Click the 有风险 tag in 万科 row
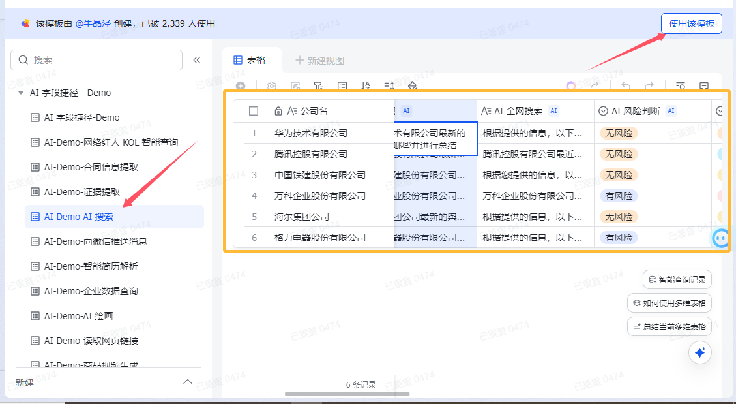The width and height of the screenshot is (736, 404). click(619, 196)
